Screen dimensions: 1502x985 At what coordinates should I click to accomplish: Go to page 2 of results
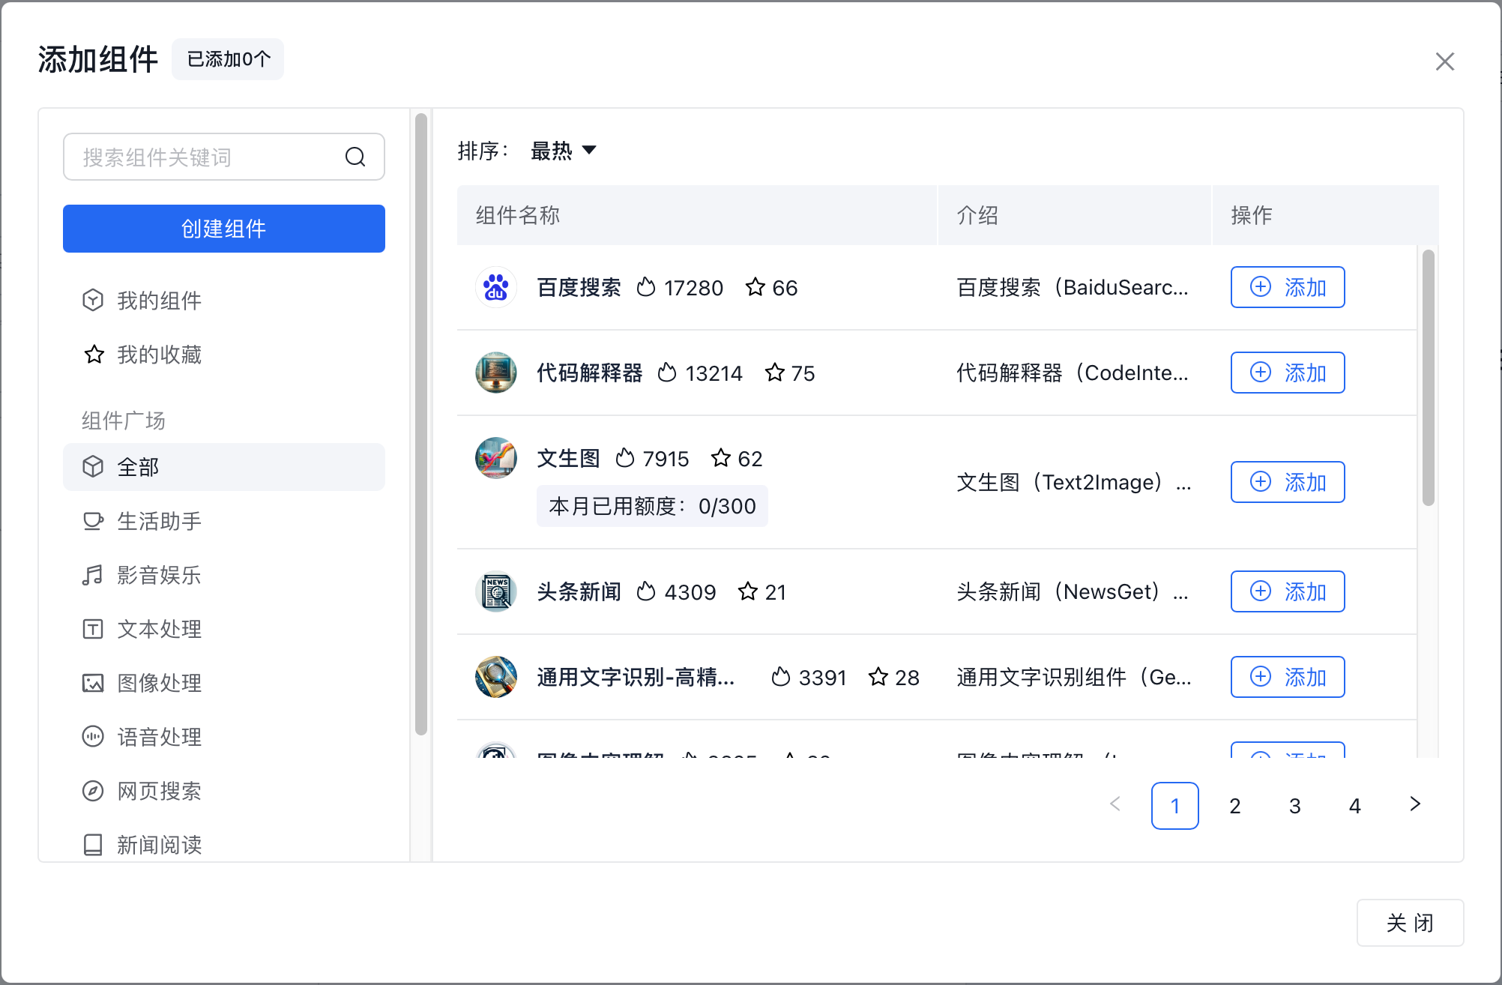click(x=1234, y=806)
